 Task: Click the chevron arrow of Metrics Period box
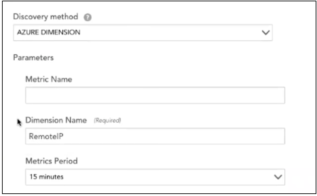click(x=278, y=177)
